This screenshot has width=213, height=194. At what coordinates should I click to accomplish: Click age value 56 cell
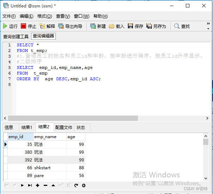point(76,176)
